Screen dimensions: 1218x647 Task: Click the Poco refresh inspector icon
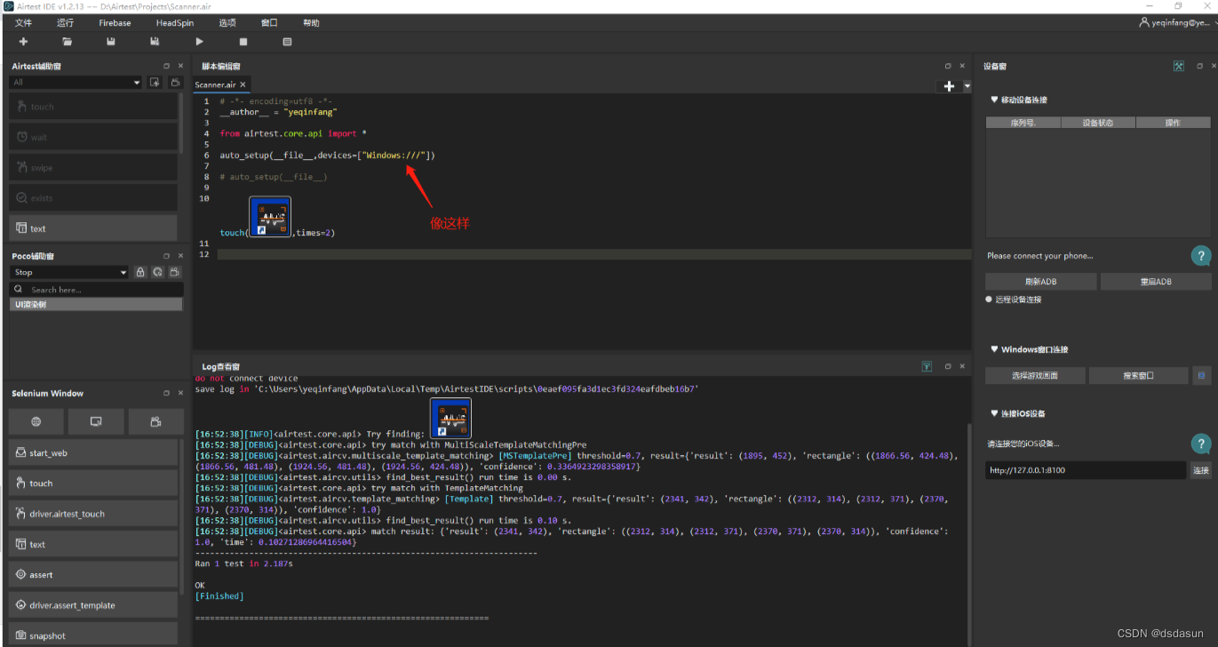(x=157, y=272)
